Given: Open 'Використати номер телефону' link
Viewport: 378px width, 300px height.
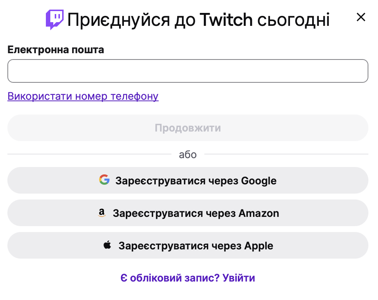Looking at the screenshot, I should coord(83,96).
